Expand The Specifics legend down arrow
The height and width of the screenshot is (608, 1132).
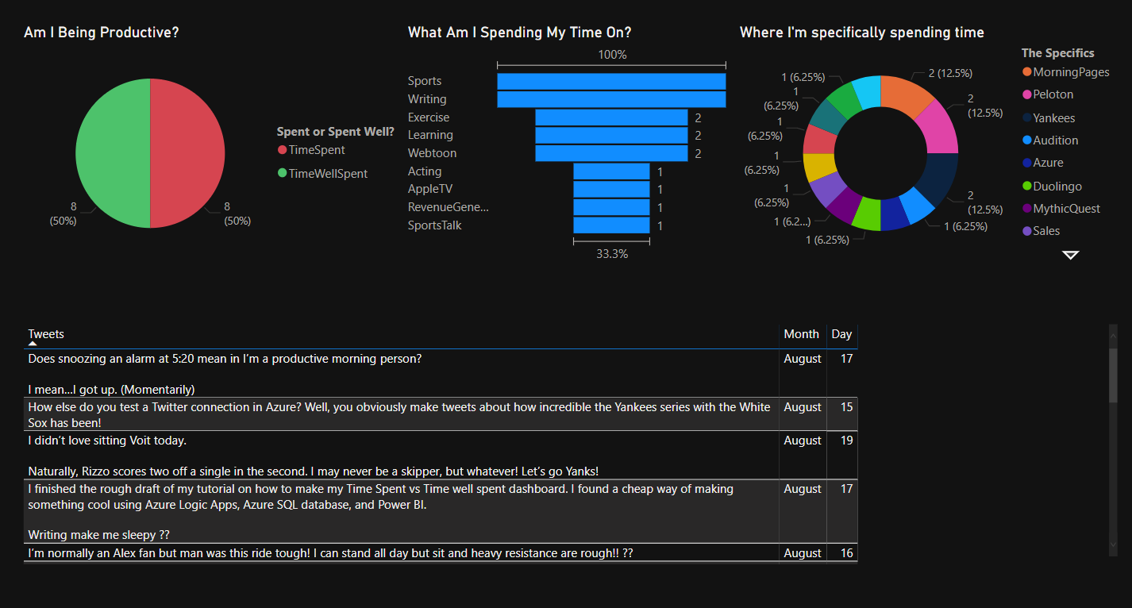[1071, 255]
